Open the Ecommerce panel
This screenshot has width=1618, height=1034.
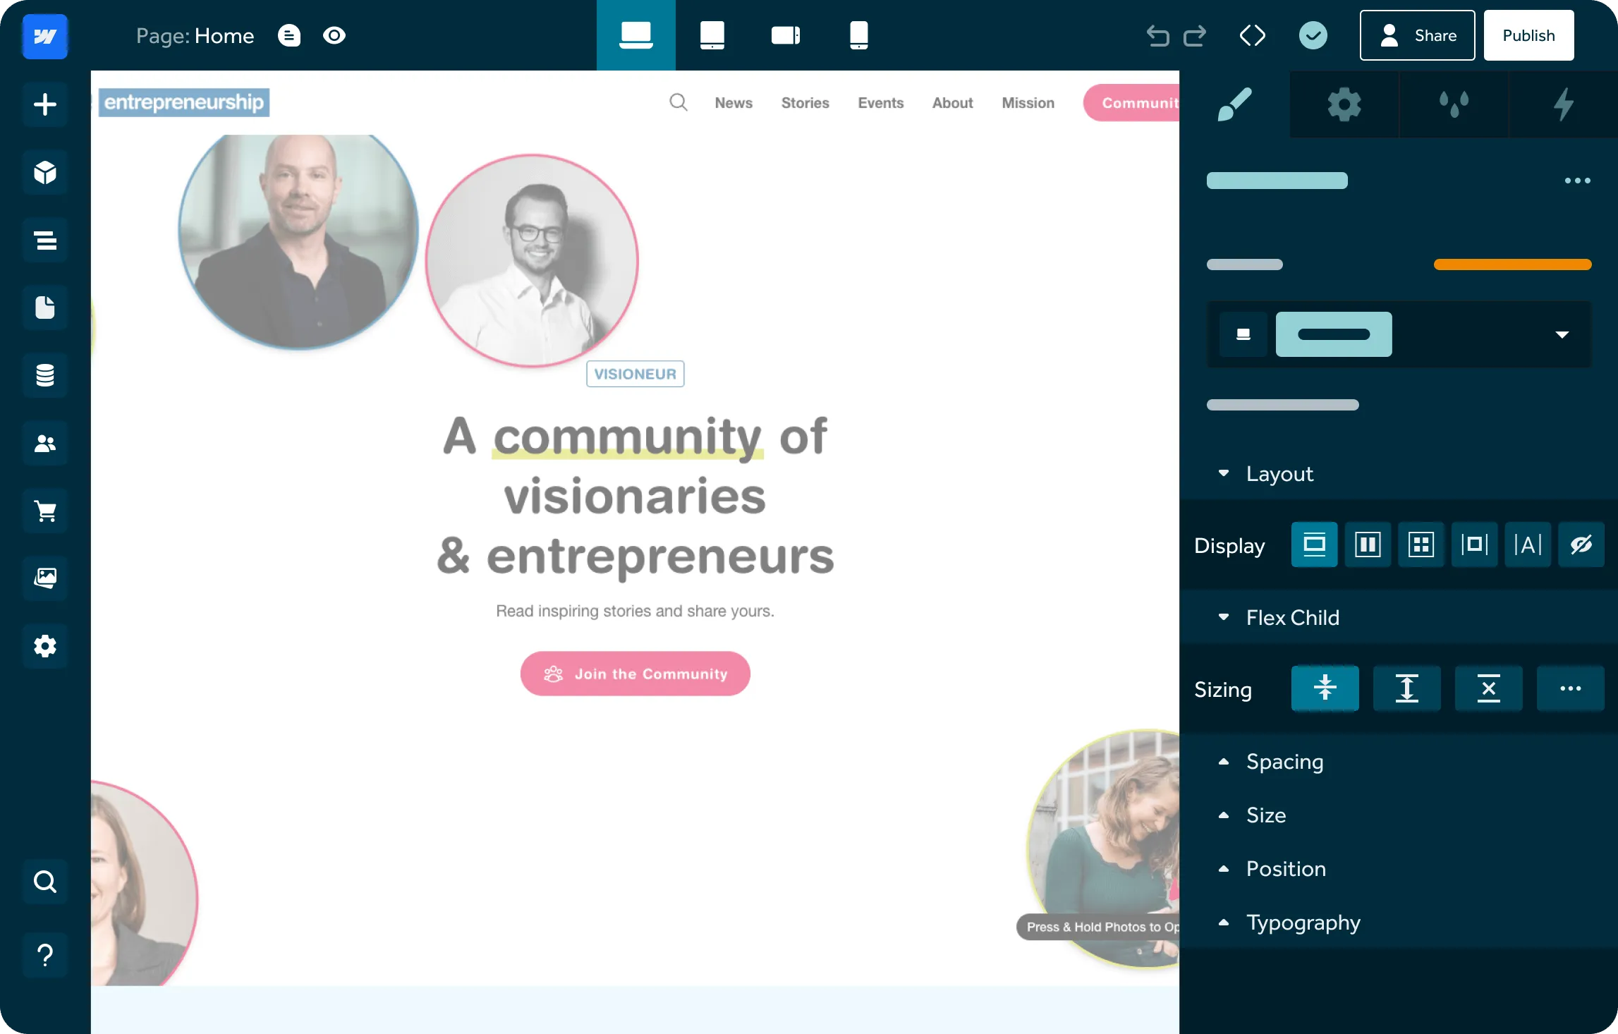(x=45, y=511)
